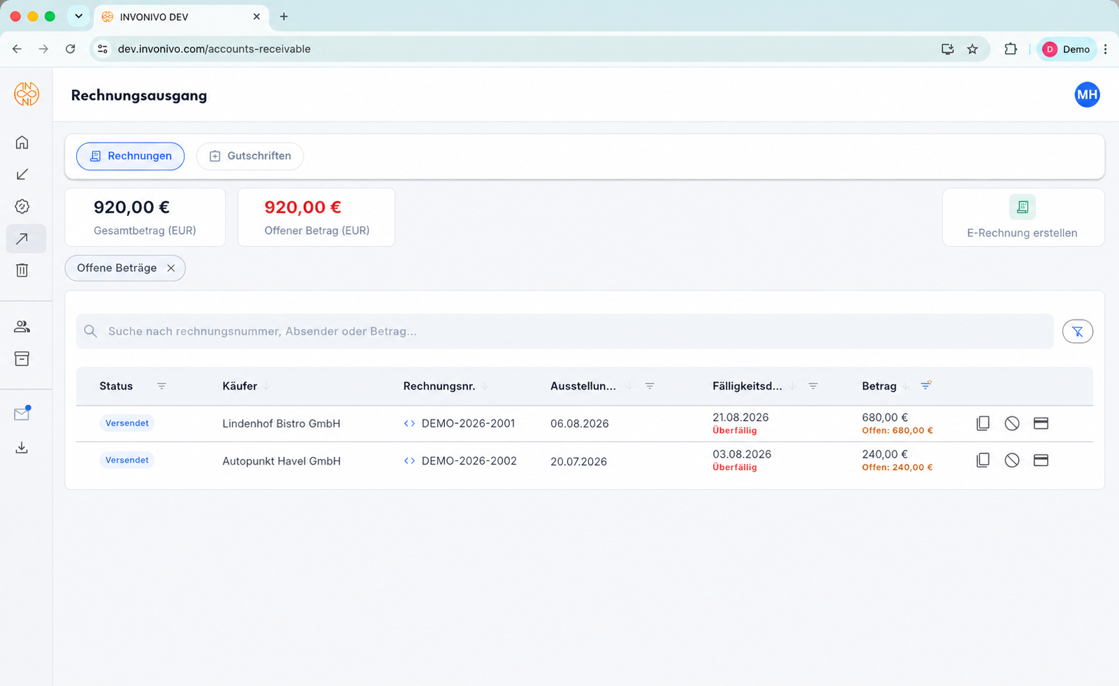
Task: Open the Fälligkeitsdatum column filter
Action: (813, 386)
